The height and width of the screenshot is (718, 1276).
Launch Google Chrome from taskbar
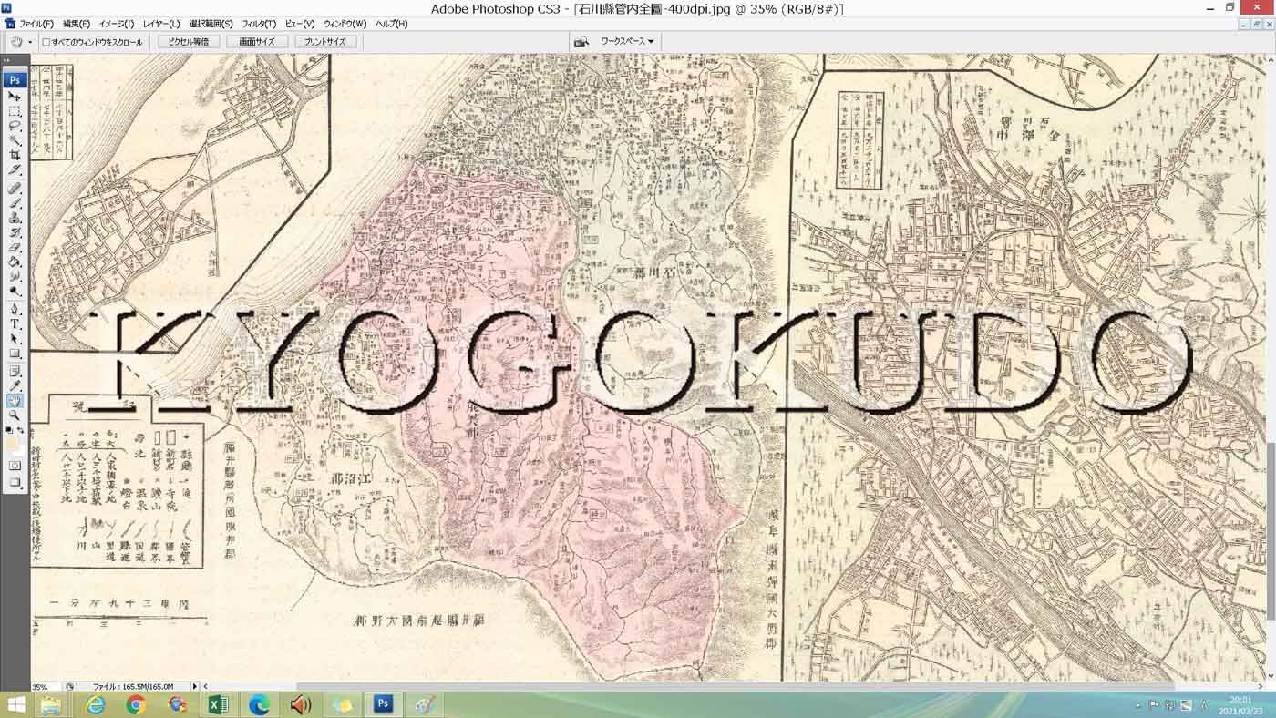click(136, 704)
